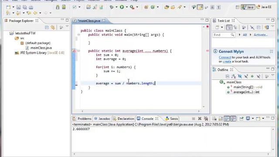Switch to the Java perspective button
The image size is (279, 157).
(248, 7)
